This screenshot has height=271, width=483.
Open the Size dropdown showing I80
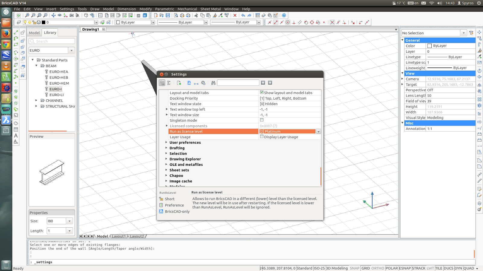coord(69,221)
